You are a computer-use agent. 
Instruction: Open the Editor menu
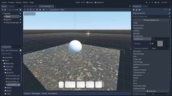25,2
